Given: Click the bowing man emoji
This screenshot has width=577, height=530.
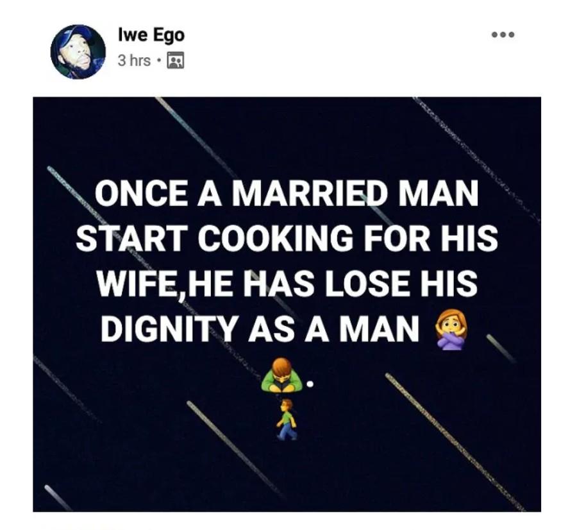Looking at the screenshot, I should 281,375.
